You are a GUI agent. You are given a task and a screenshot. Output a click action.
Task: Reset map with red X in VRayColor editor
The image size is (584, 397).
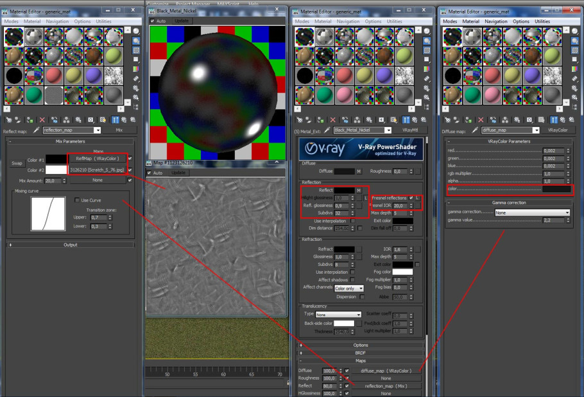tap(481, 120)
